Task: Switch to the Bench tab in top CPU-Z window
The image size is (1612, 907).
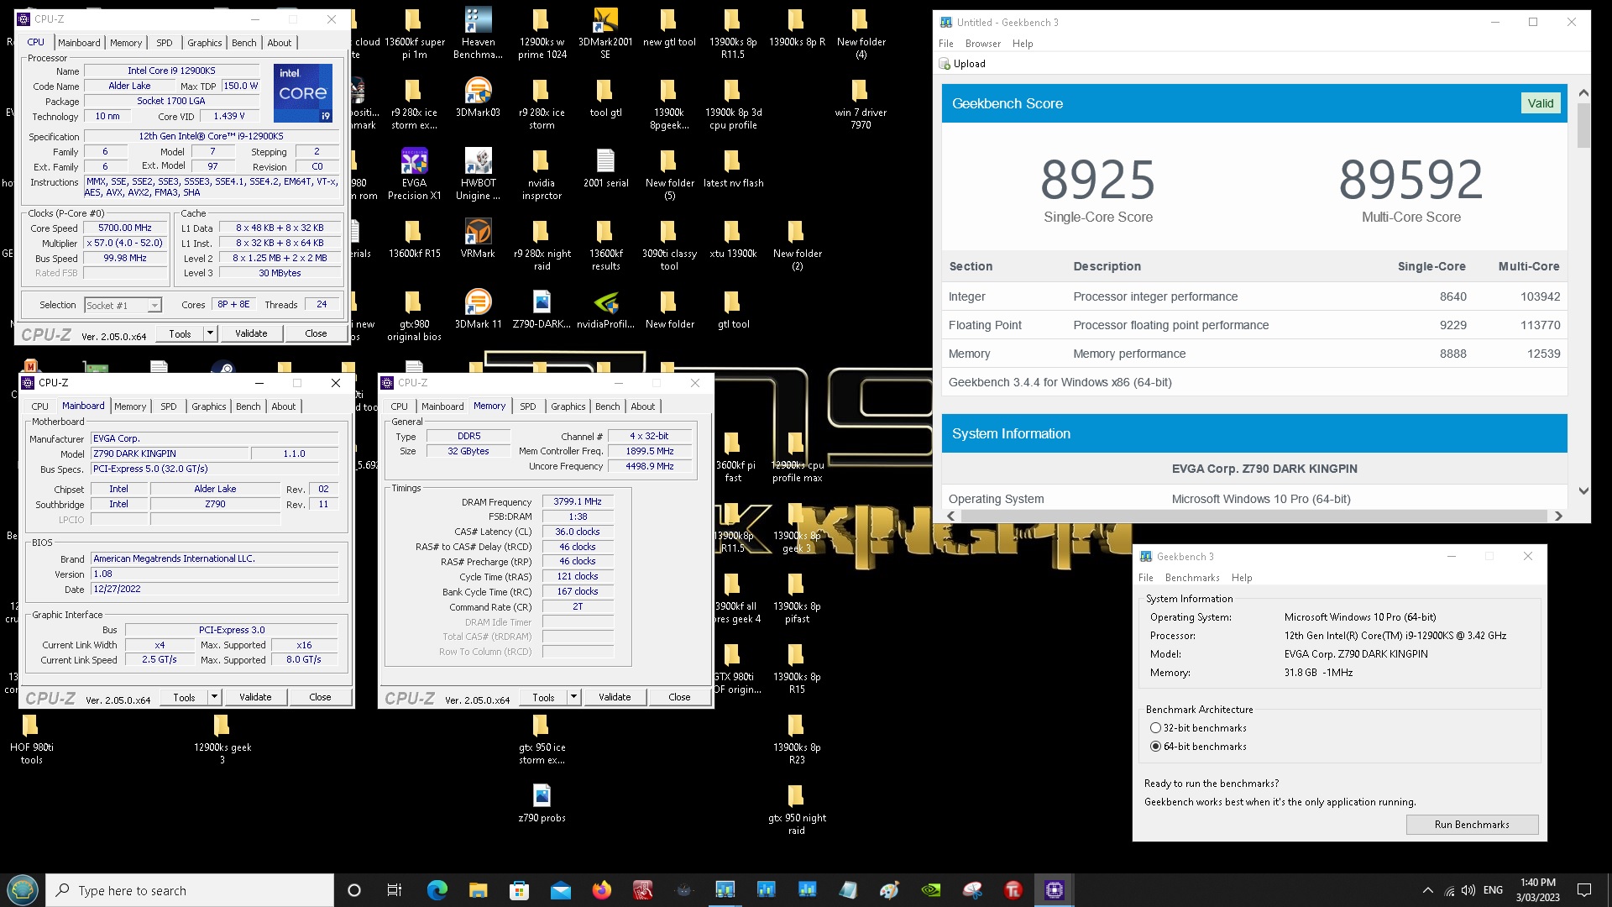Action: [x=244, y=43]
